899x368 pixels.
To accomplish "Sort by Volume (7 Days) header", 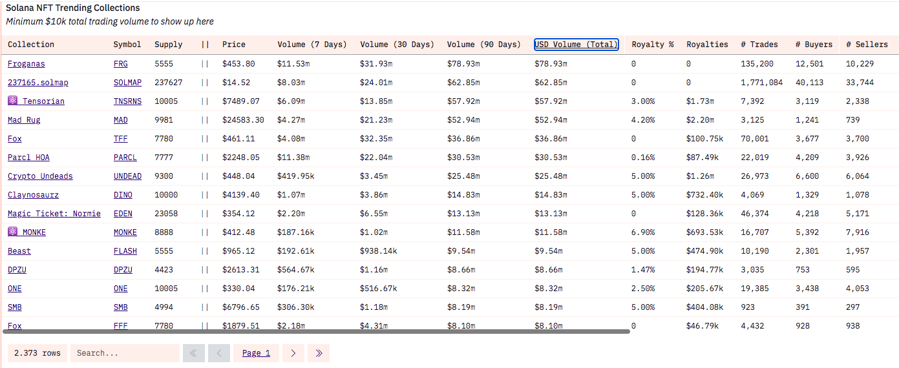I will [312, 45].
